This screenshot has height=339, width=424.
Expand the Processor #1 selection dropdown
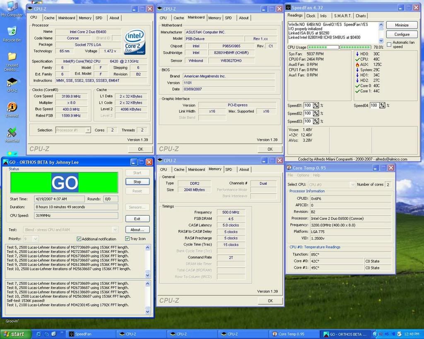tap(88, 130)
